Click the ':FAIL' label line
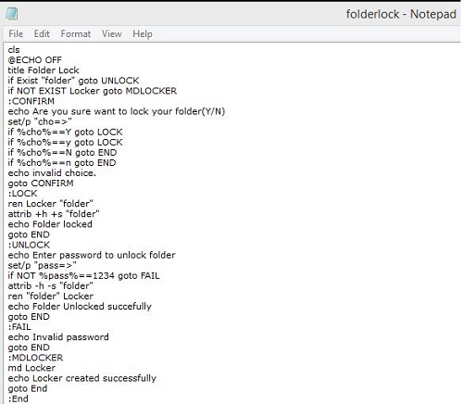This screenshot has width=463, height=405. [x=19, y=327]
